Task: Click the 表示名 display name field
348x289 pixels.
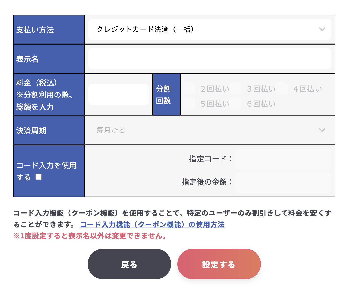Action: 210,58
